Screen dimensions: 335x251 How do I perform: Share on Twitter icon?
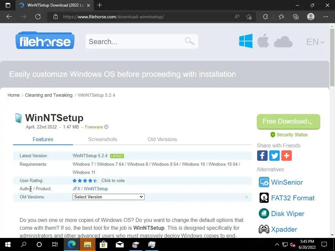click(x=274, y=156)
